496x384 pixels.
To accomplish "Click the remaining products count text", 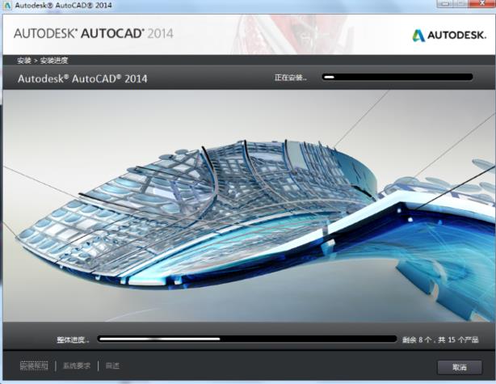I will tap(444, 340).
